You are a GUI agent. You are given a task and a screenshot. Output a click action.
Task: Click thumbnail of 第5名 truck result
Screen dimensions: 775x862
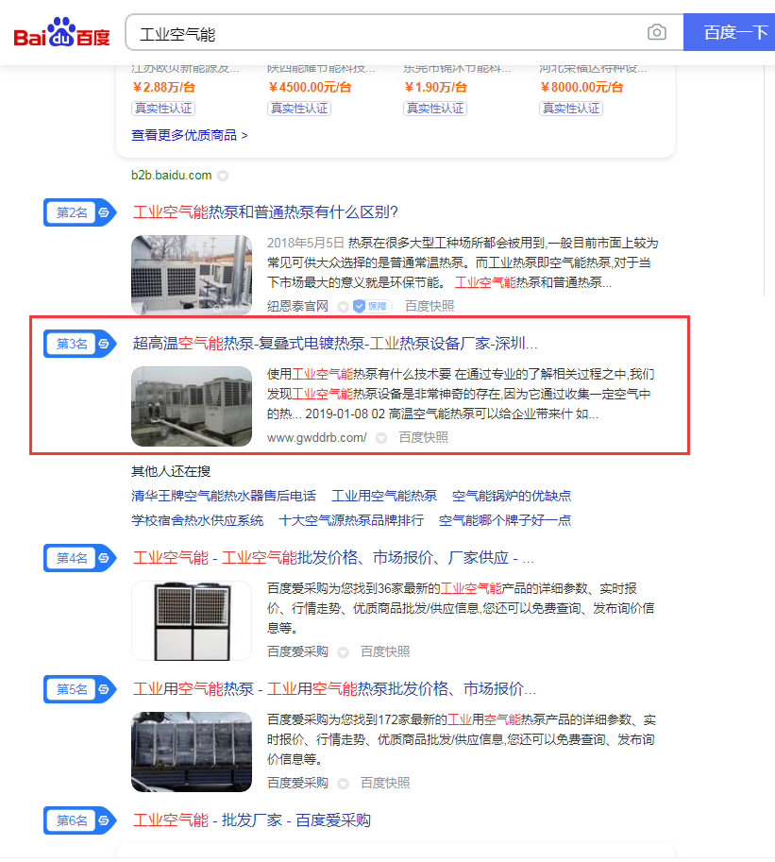click(192, 752)
